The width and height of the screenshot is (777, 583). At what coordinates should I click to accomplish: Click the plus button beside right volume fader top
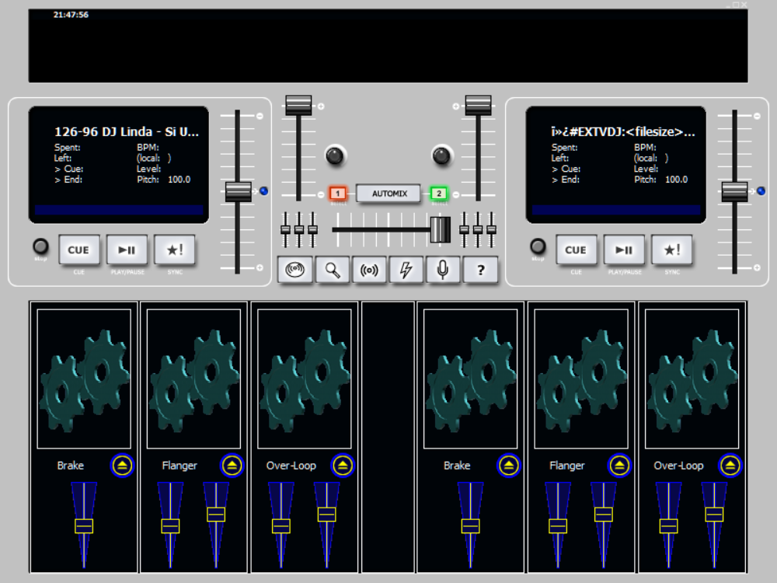pos(456,106)
